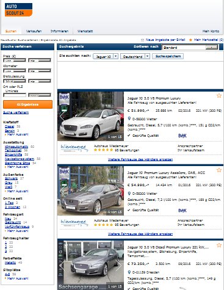Expand Mehr Auswahl under Kraftstoff
This screenshot has height=290, width=224.
point(18,134)
